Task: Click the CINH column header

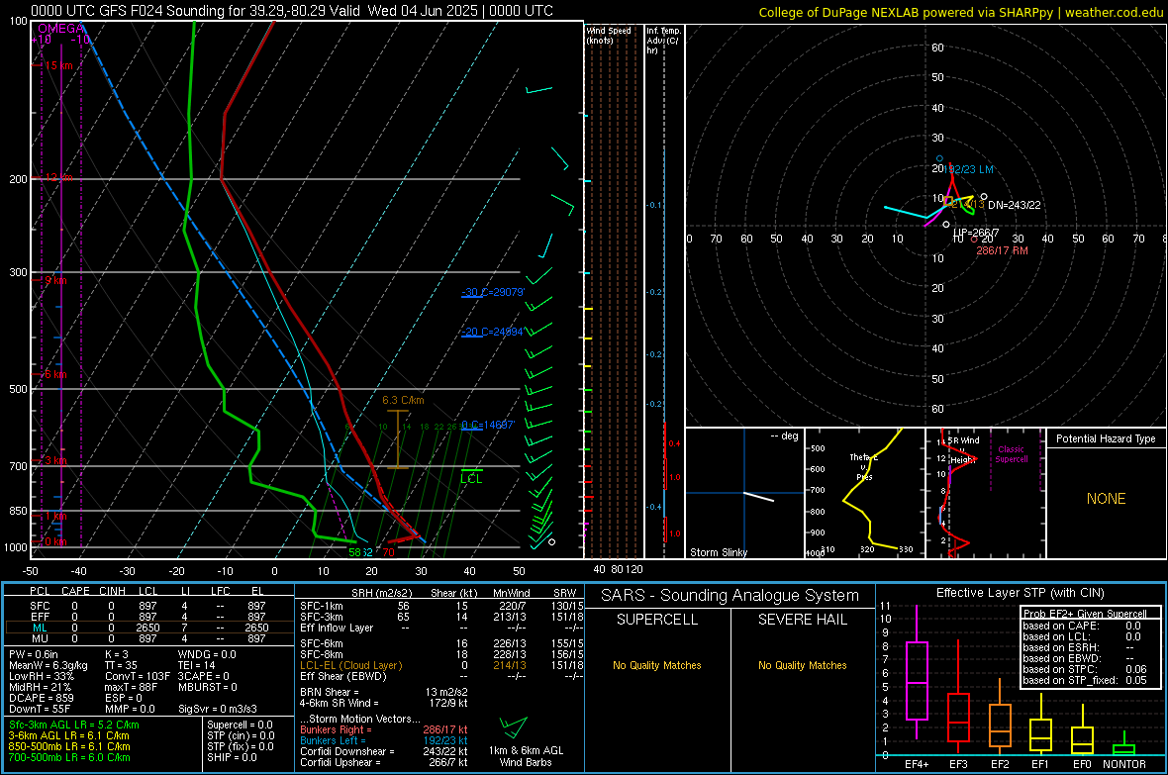Action: pos(112,591)
